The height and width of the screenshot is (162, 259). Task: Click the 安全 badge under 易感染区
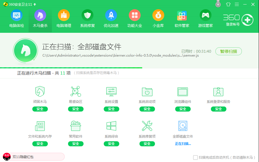[76, 109]
